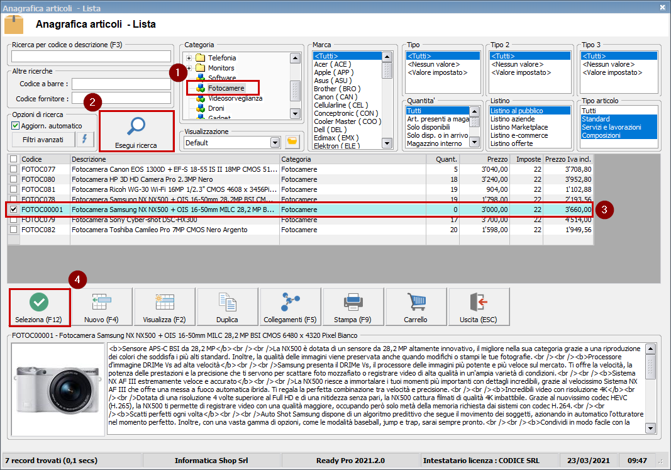
Task: Uncheck the row checkbox for FOTOC00001
Action: [x=14, y=210]
